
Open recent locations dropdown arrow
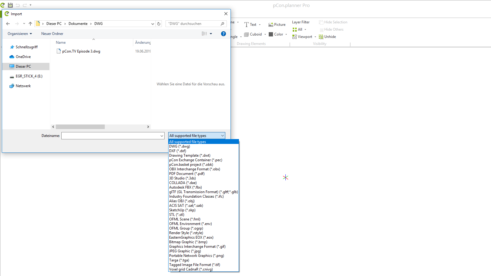[x=24, y=24]
